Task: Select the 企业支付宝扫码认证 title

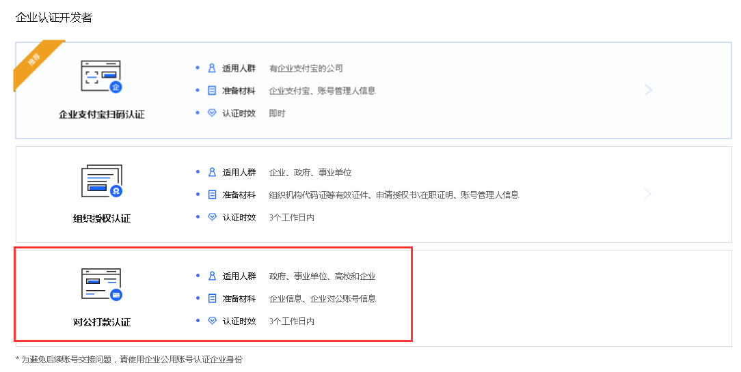Action: click(x=102, y=115)
